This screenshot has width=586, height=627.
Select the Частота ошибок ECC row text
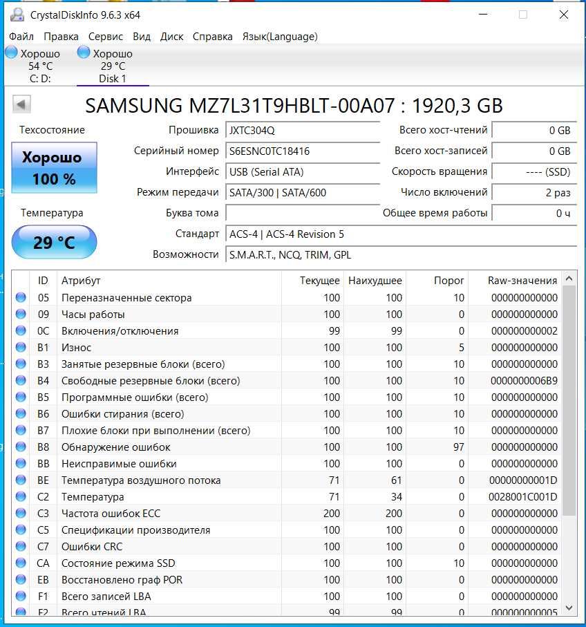[111, 514]
